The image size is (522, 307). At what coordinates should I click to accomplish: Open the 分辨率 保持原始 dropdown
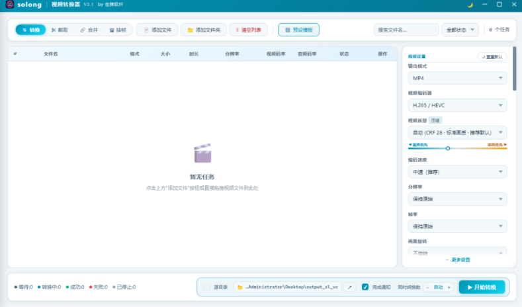click(x=457, y=198)
